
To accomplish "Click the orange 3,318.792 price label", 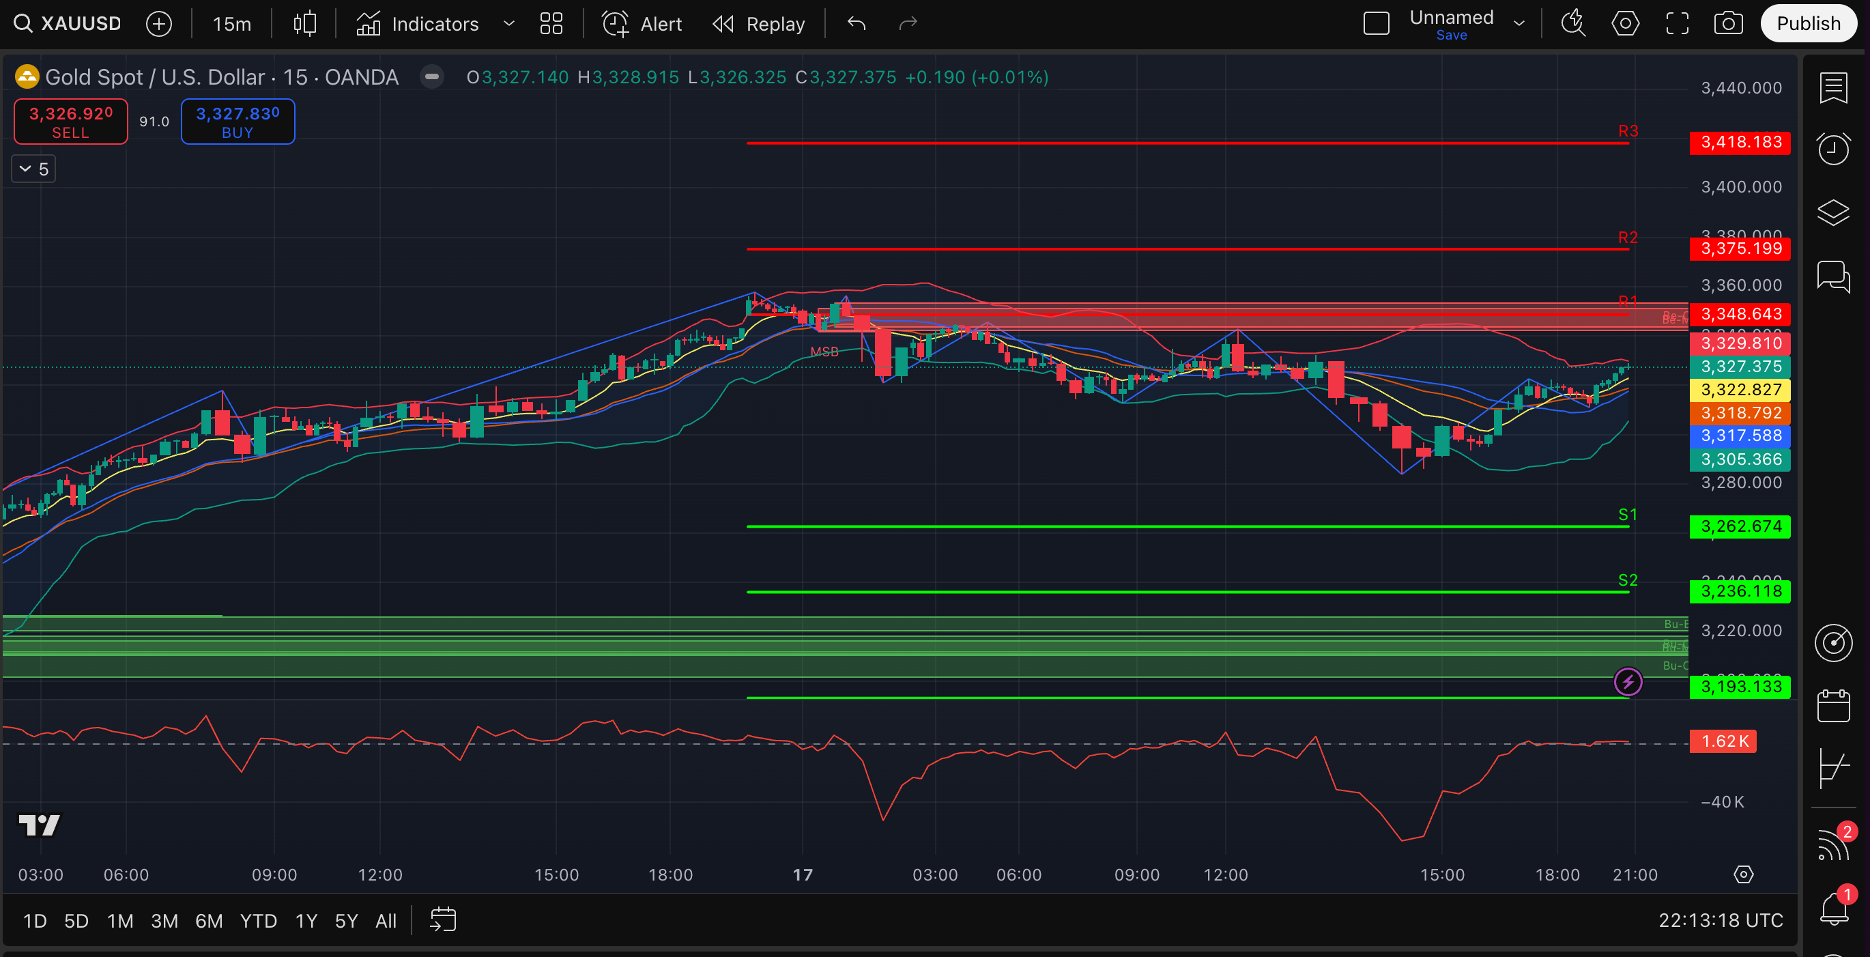I will coord(1740,413).
